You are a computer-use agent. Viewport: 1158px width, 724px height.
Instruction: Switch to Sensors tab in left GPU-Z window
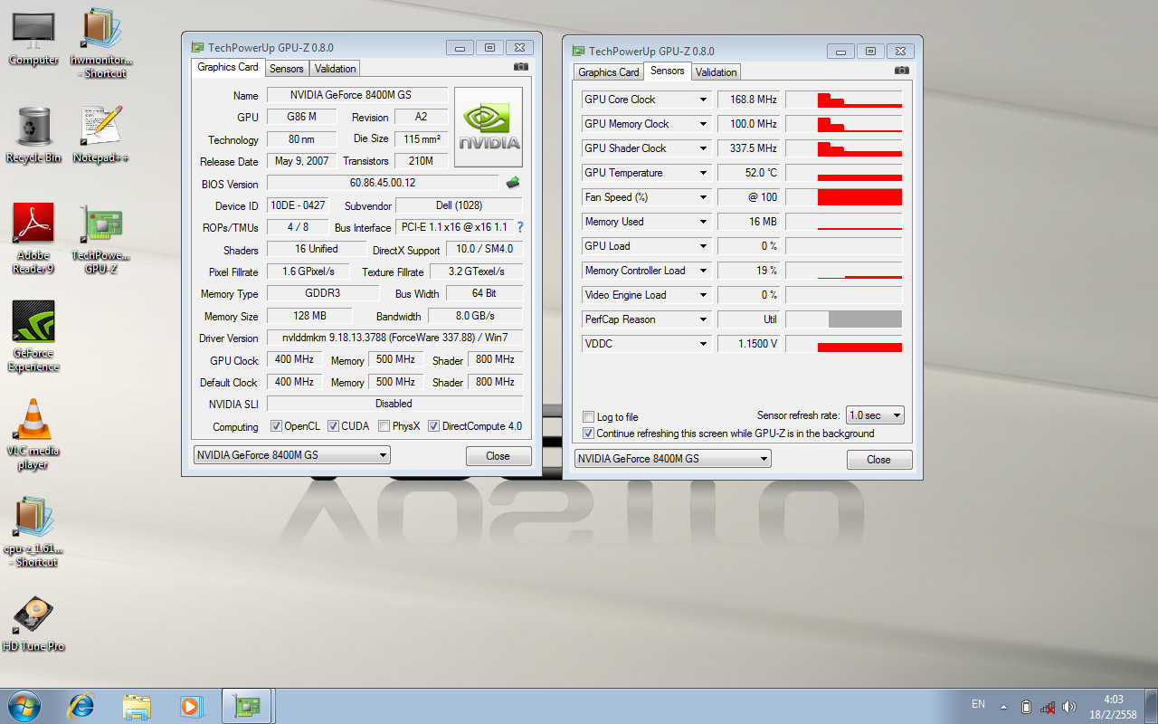(x=287, y=68)
